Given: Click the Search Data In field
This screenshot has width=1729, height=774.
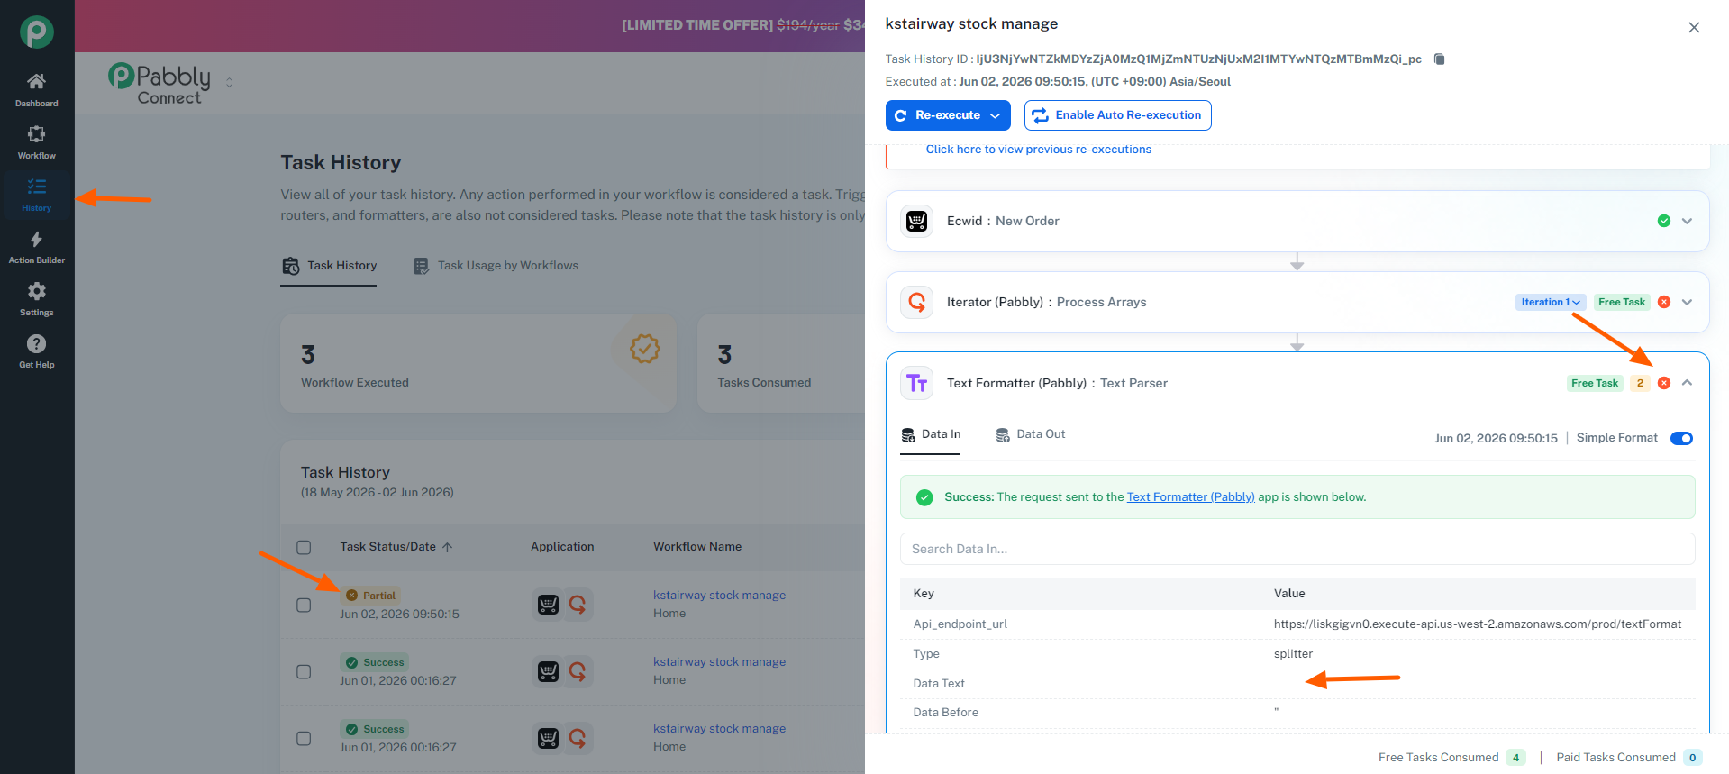Looking at the screenshot, I should tap(1297, 549).
